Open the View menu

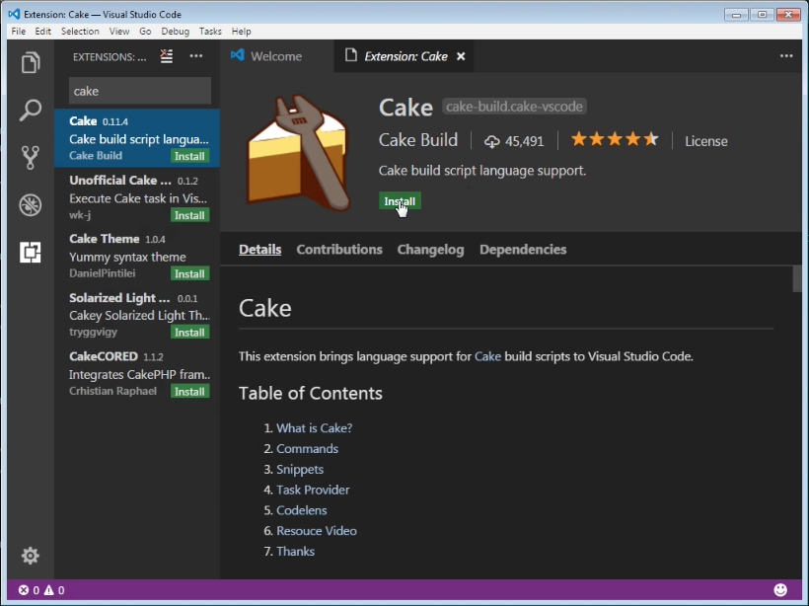tap(119, 31)
